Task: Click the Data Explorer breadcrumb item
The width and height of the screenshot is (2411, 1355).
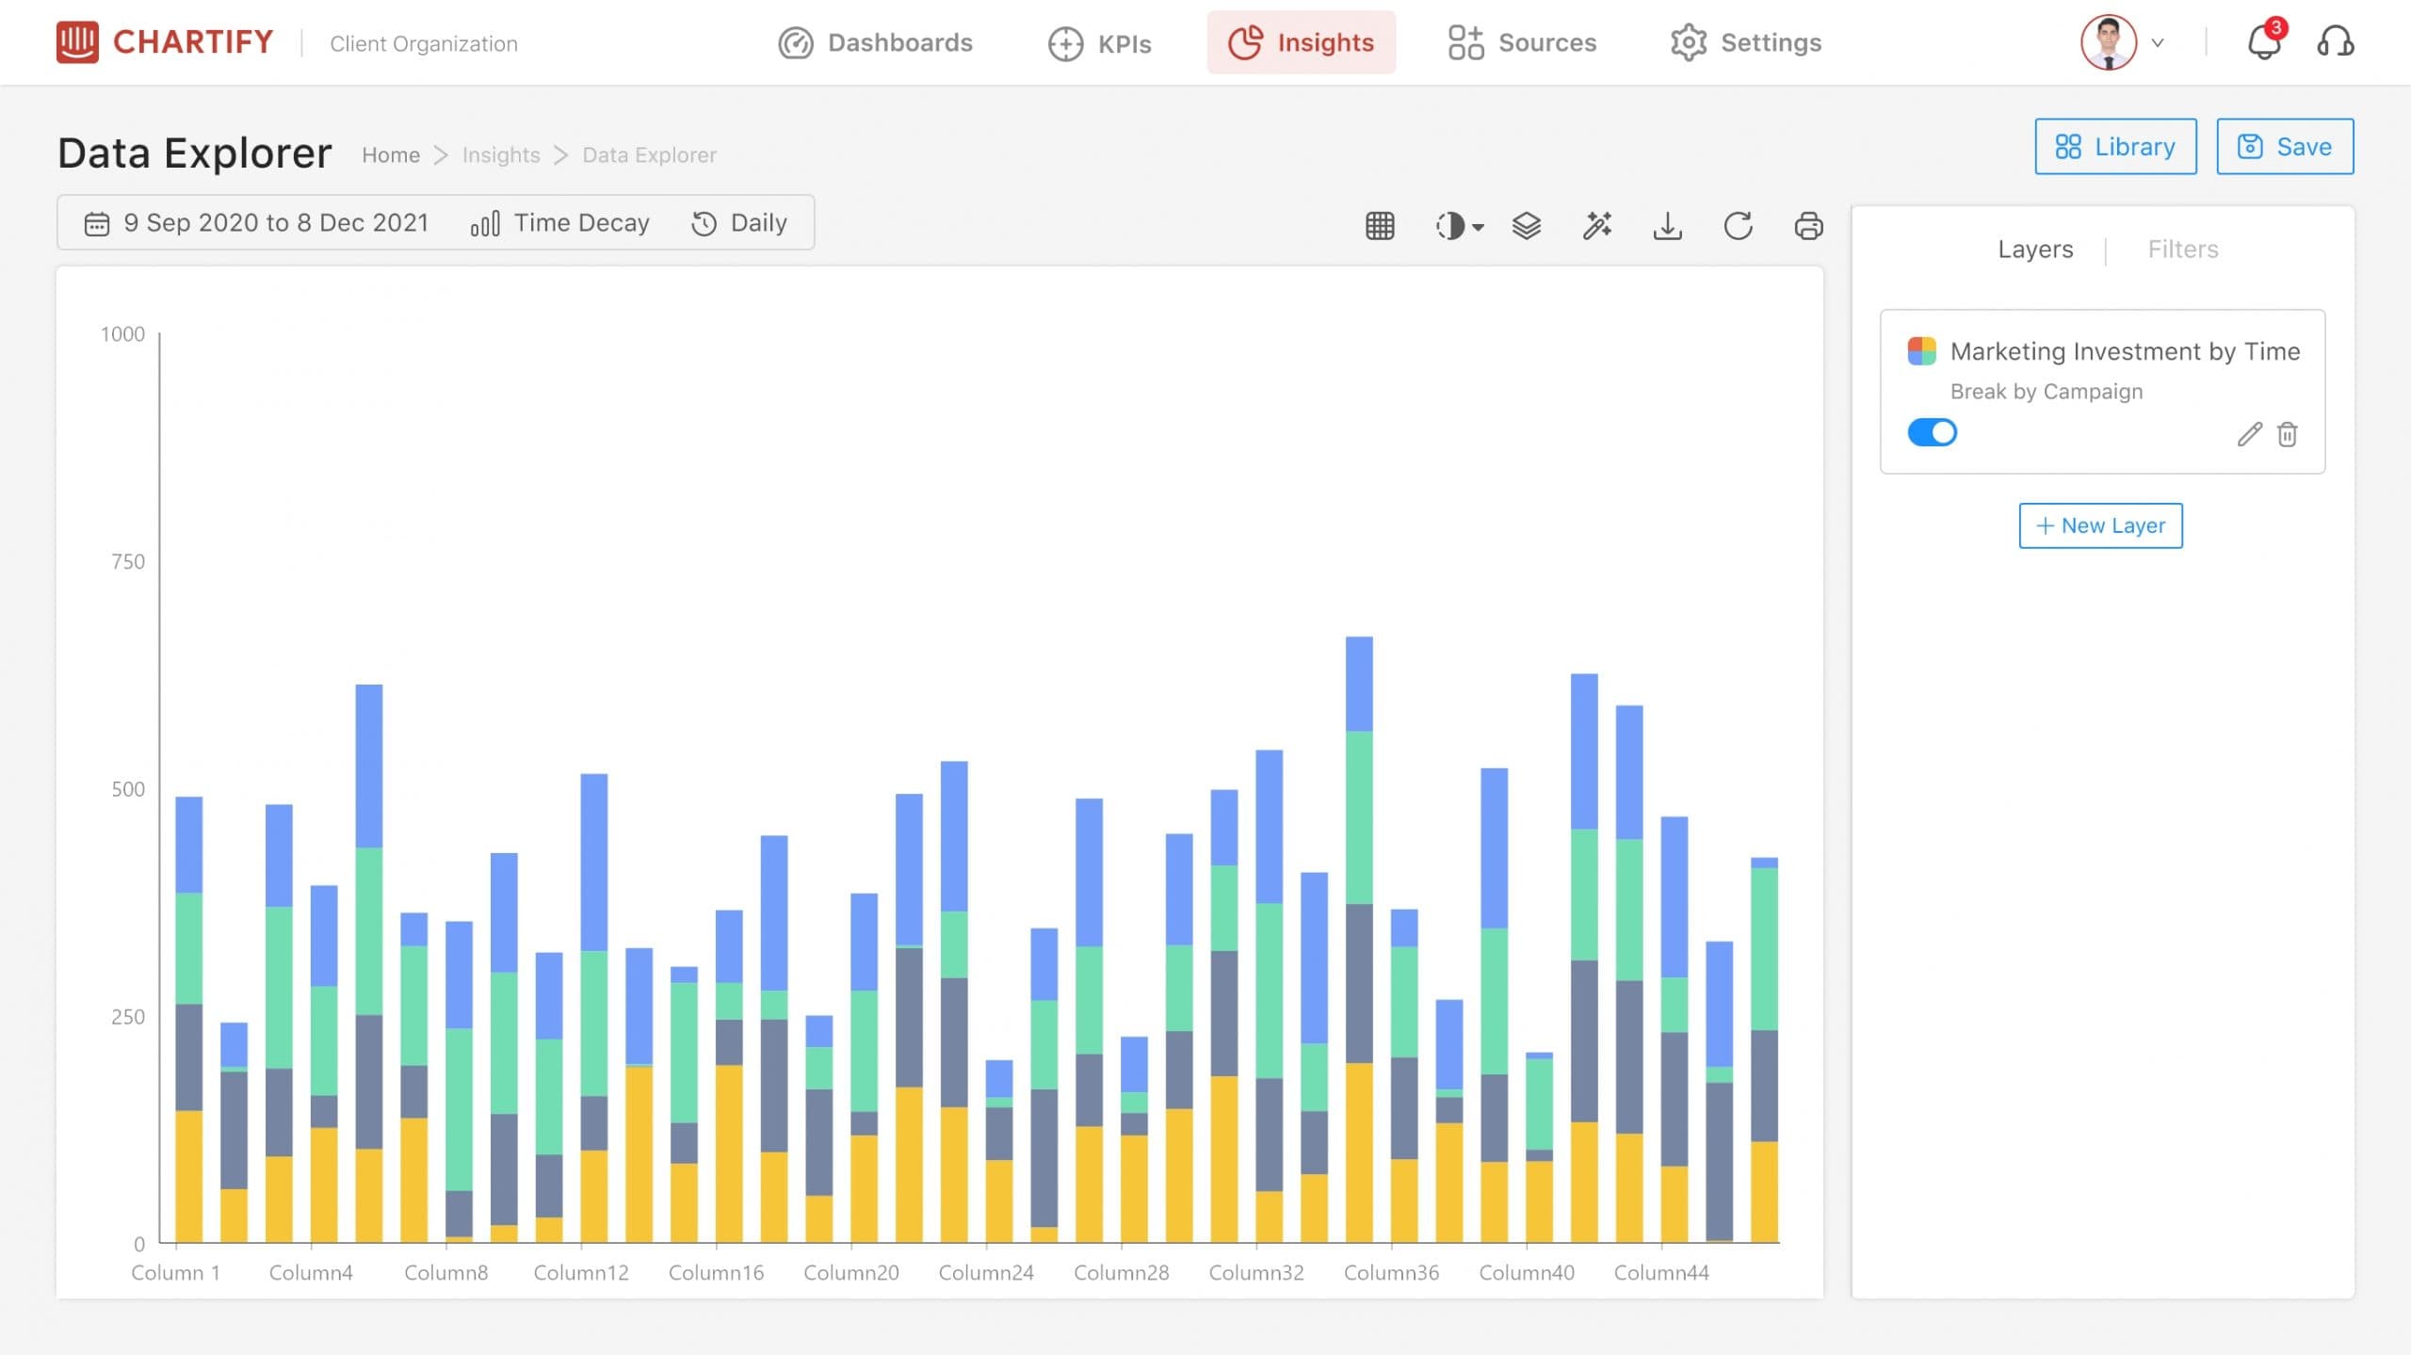Action: click(x=649, y=155)
